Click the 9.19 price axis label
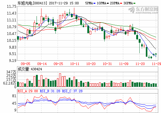The width and height of the screenshot is (161, 113). point(13,61)
